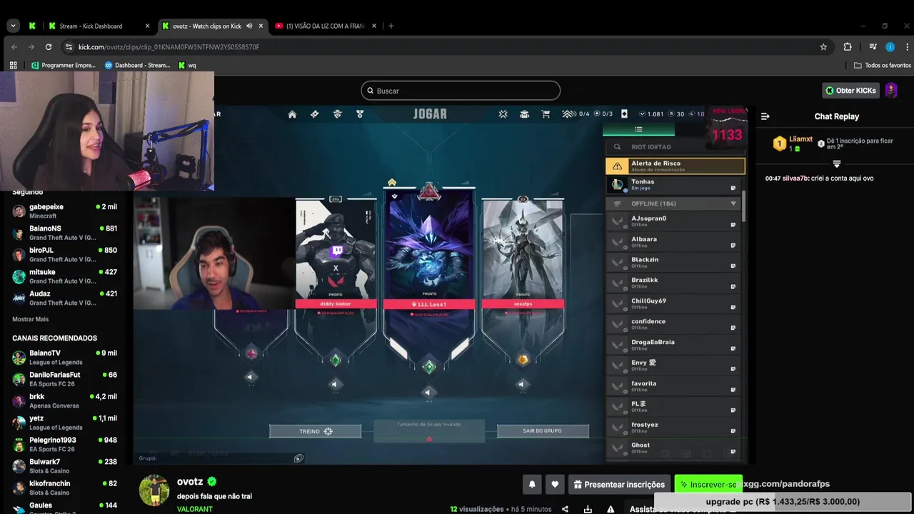Click the store cart icon in video
The image size is (914, 514).
click(x=546, y=114)
